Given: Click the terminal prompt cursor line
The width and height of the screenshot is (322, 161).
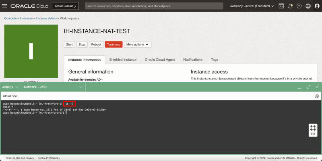Looking at the screenshot, I should 35,113.
